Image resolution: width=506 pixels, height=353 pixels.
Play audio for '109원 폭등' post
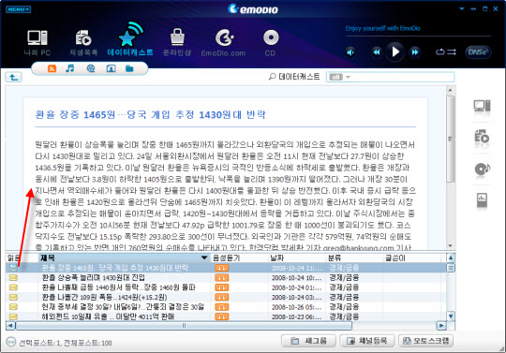[221, 297]
